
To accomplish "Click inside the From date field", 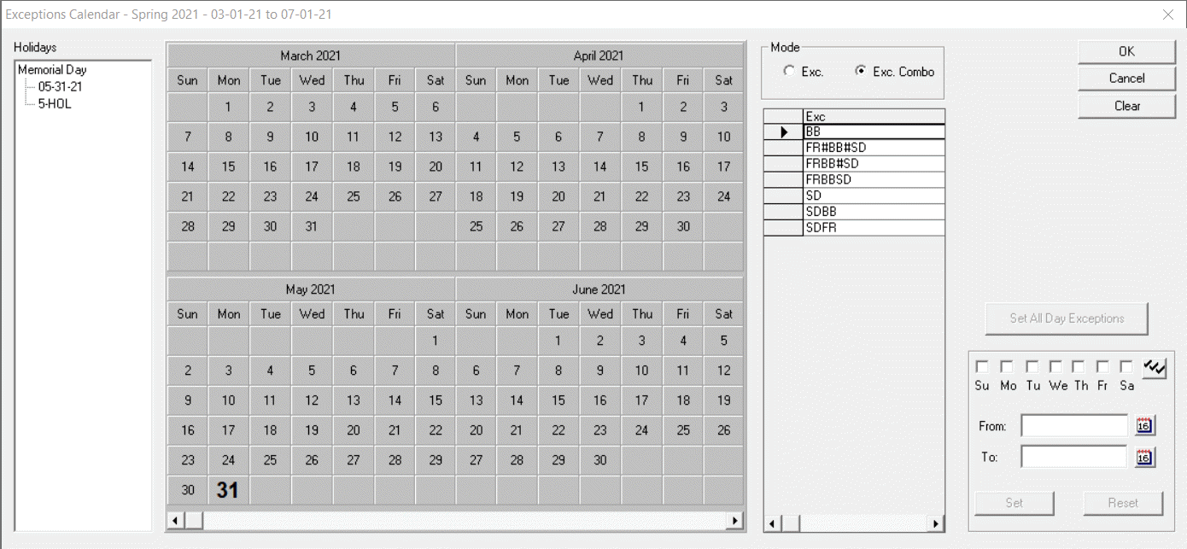I will (x=1073, y=424).
